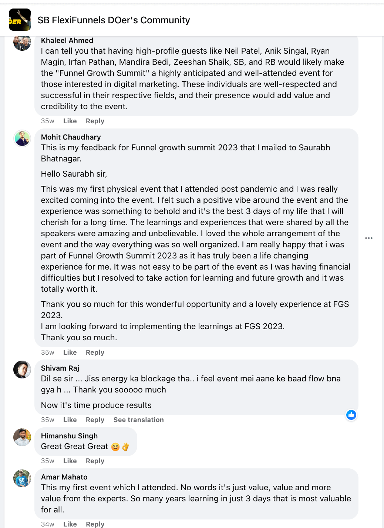The height and width of the screenshot is (528, 384).
Task: Open the SB FlexiFunnels group logo
Action: [20, 20]
